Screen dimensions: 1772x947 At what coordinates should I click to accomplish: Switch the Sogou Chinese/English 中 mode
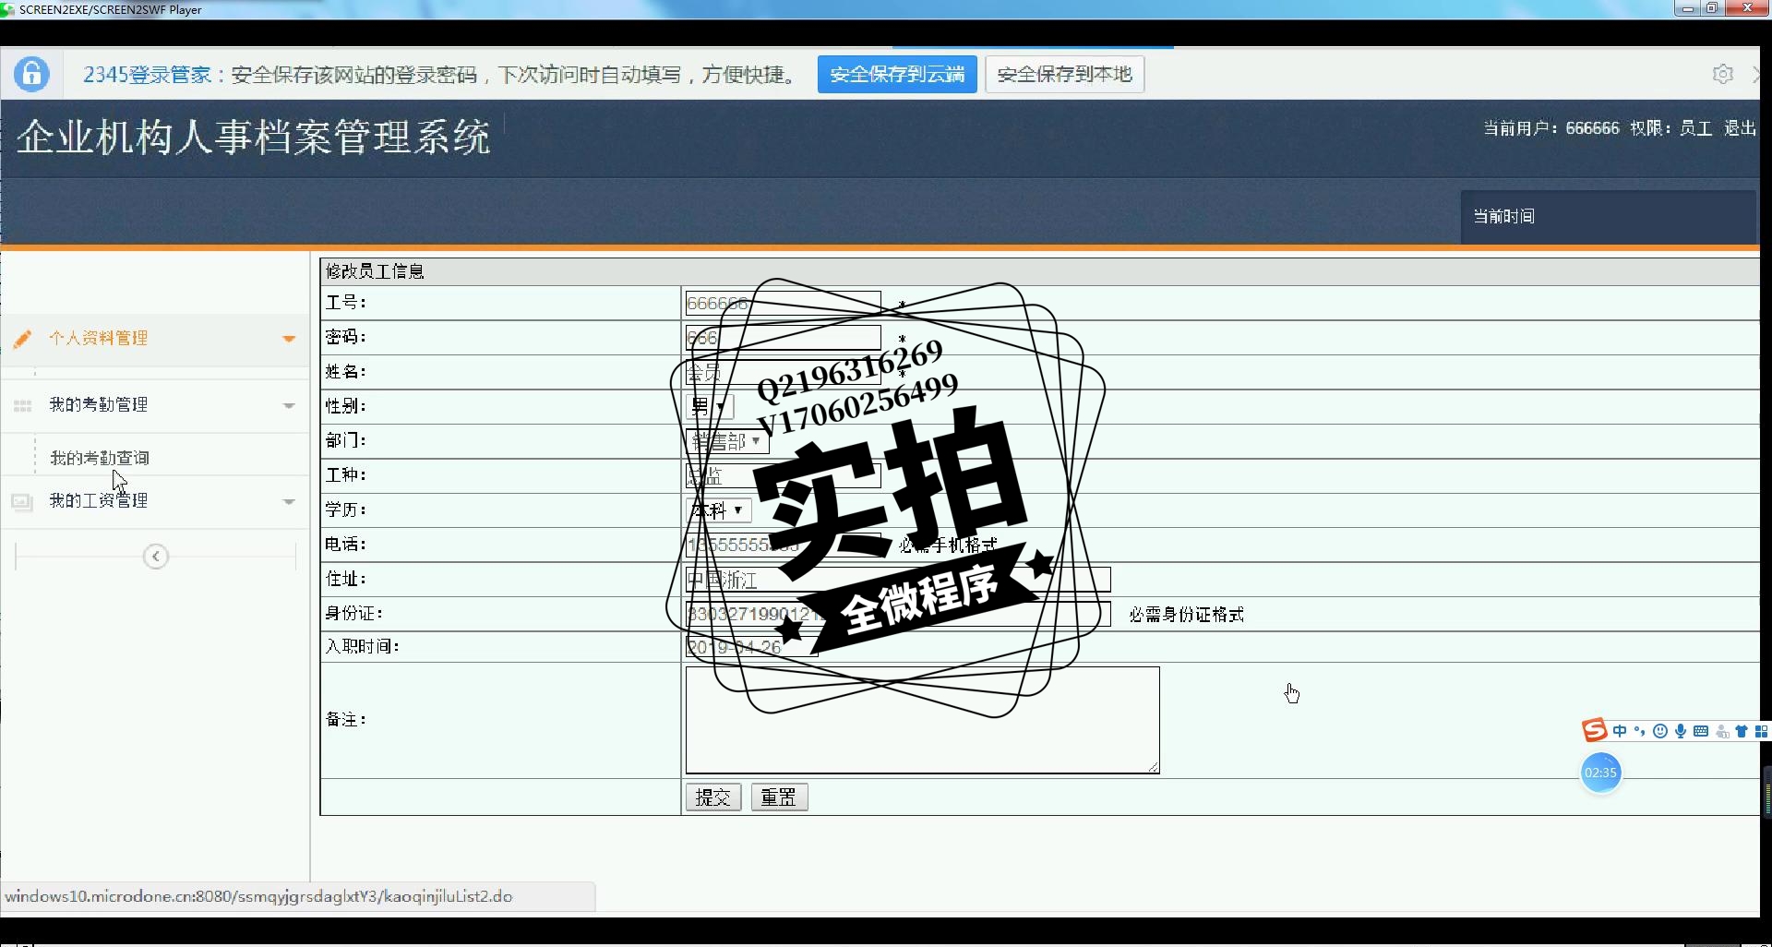pyautogui.click(x=1620, y=731)
